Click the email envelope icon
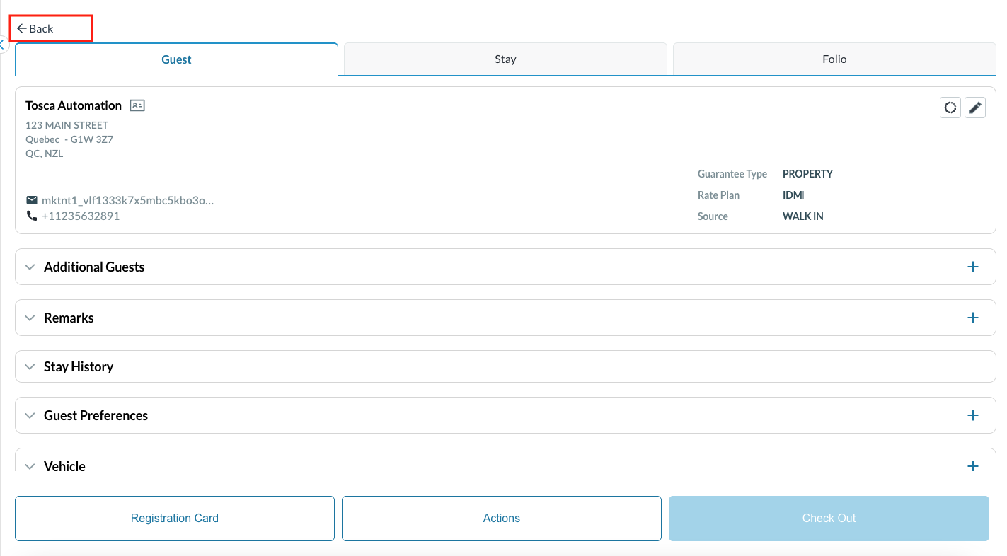1007x556 pixels. tap(32, 199)
